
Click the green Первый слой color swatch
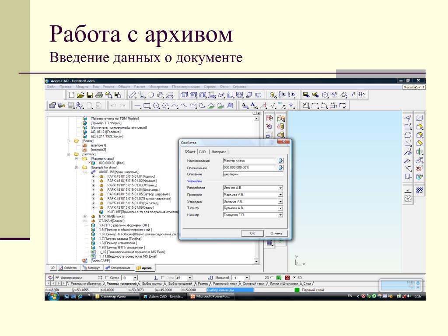point(297,290)
